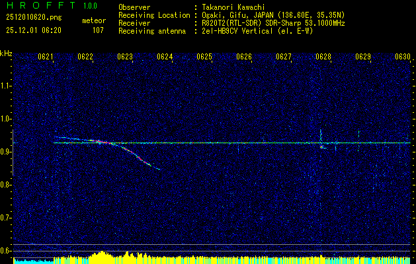Select the 0625 time label
This screenshot has height=264, width=416.
(204, 57)
